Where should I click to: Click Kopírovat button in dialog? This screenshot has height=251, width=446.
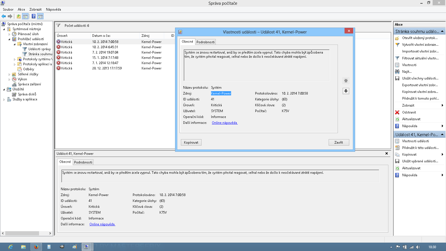pos(191,143)
